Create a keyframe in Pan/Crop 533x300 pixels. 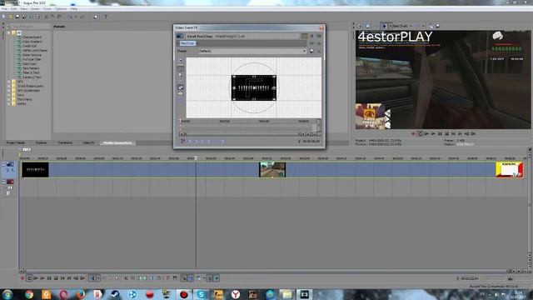tap(217, 142)
